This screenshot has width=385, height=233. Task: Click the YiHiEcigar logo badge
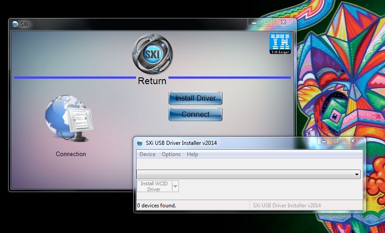[x=280, y=44]
